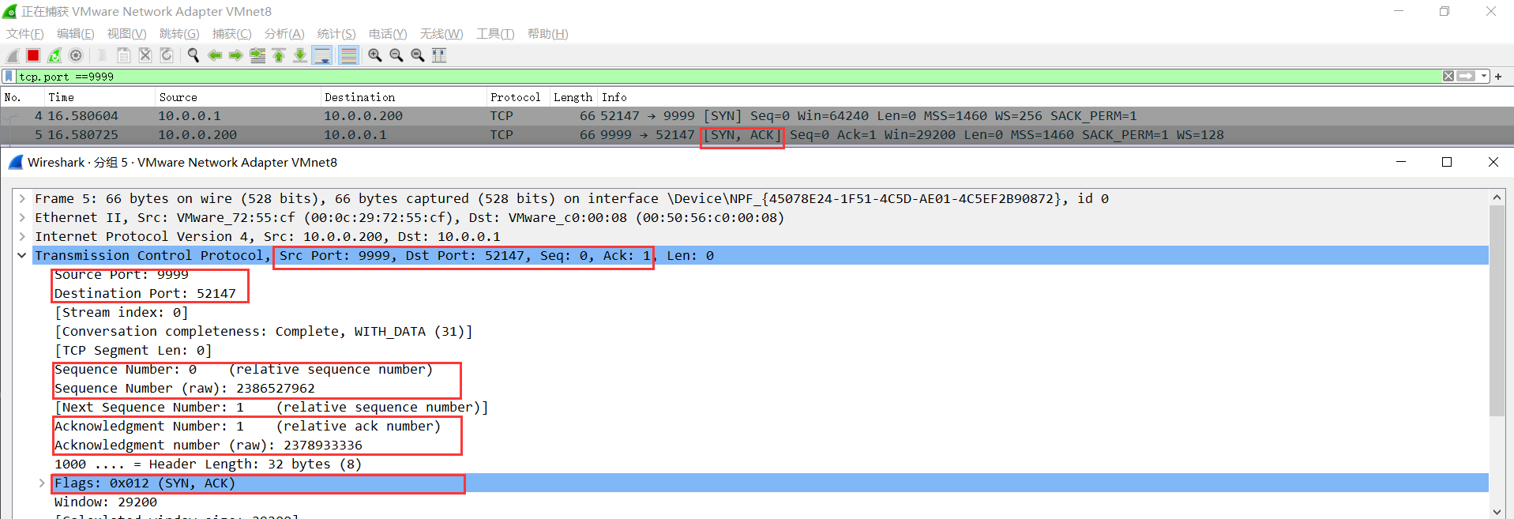Viewport: 1514px width, 519px height.
Task: Sort packets by Length column
Action: (573, 97)
